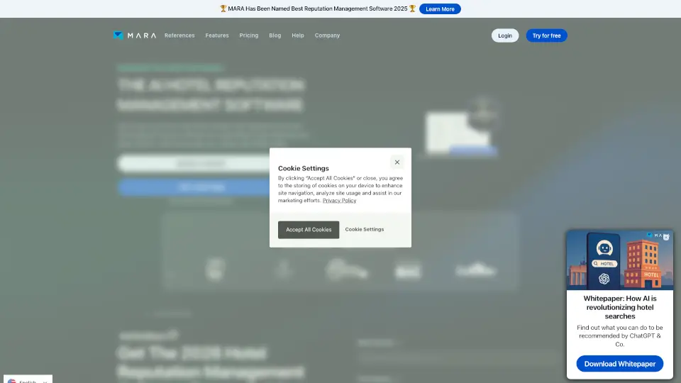Open the Blog navigation link
The width and height of the screenshot is (681, 383).
pos(275,35)
